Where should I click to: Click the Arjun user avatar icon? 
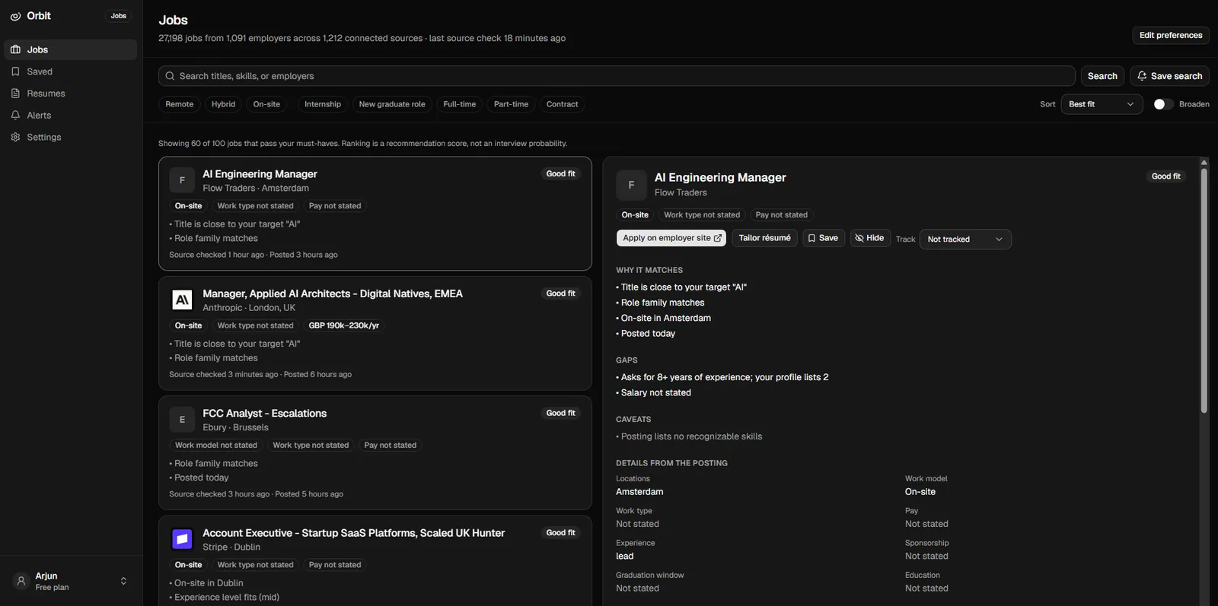click(21, 581)
